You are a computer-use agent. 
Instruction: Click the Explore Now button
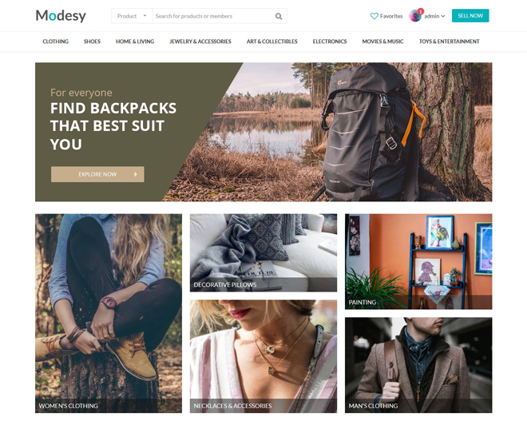[x=97, y=174]
